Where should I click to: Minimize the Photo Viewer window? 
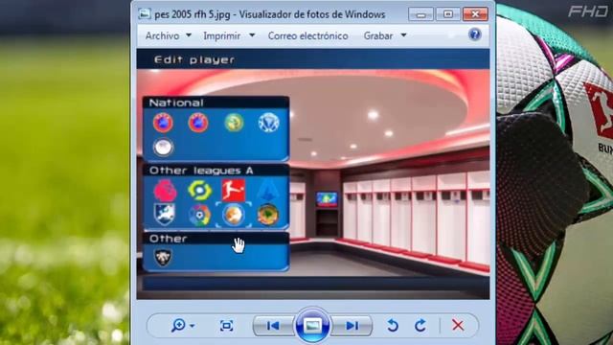tap(421, 14)
